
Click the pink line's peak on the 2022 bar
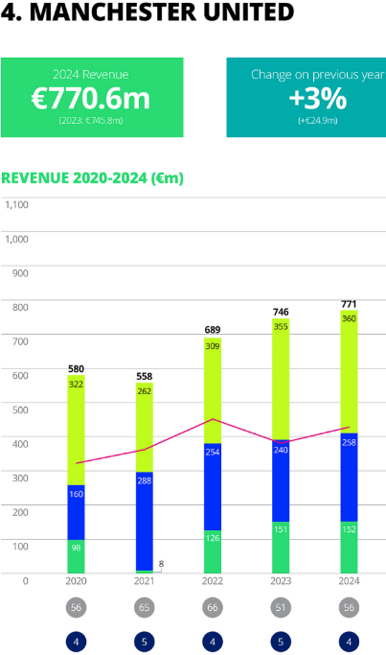click(213, 419)
